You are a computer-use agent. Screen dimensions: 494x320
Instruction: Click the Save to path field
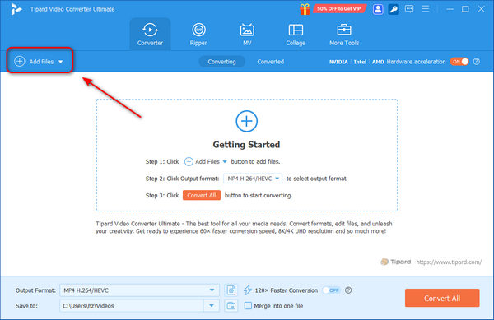(x=132, y=305)
